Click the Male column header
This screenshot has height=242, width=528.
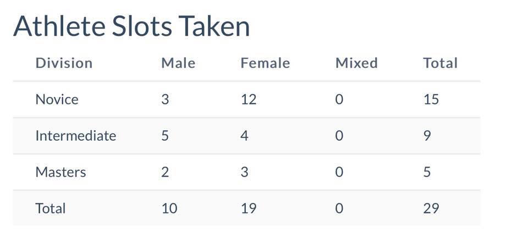(x=178, y=63)
